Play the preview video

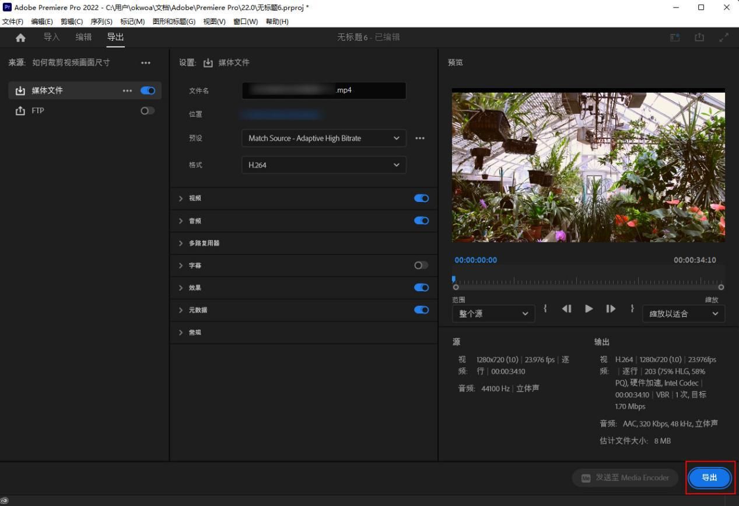coord(589,309)
